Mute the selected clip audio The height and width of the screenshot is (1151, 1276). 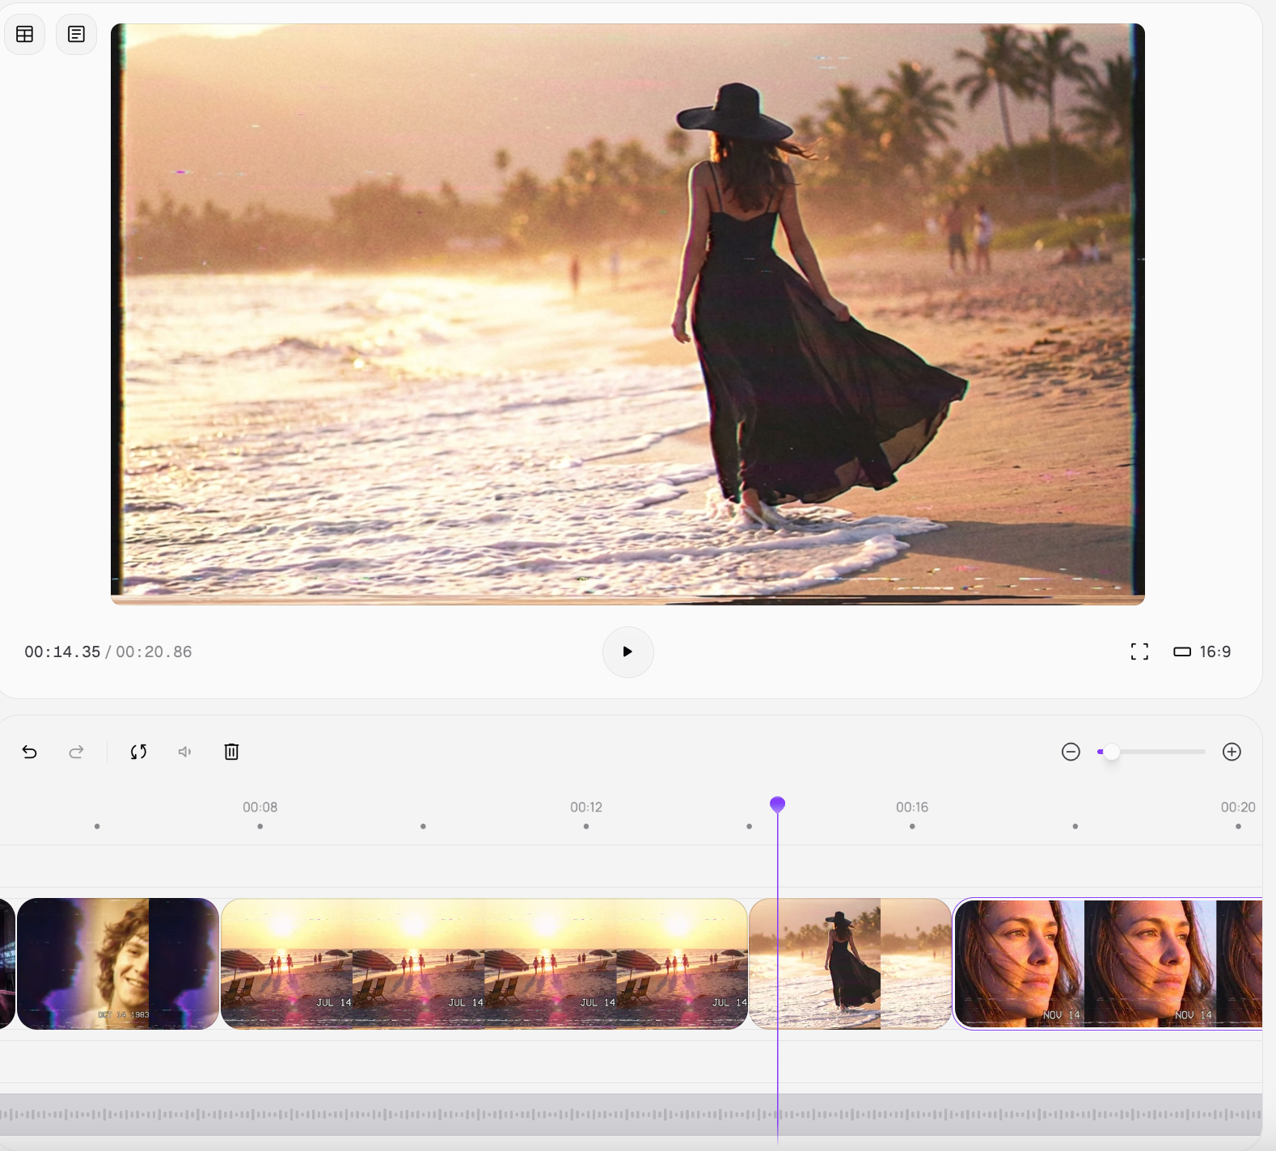click(185, 752)
